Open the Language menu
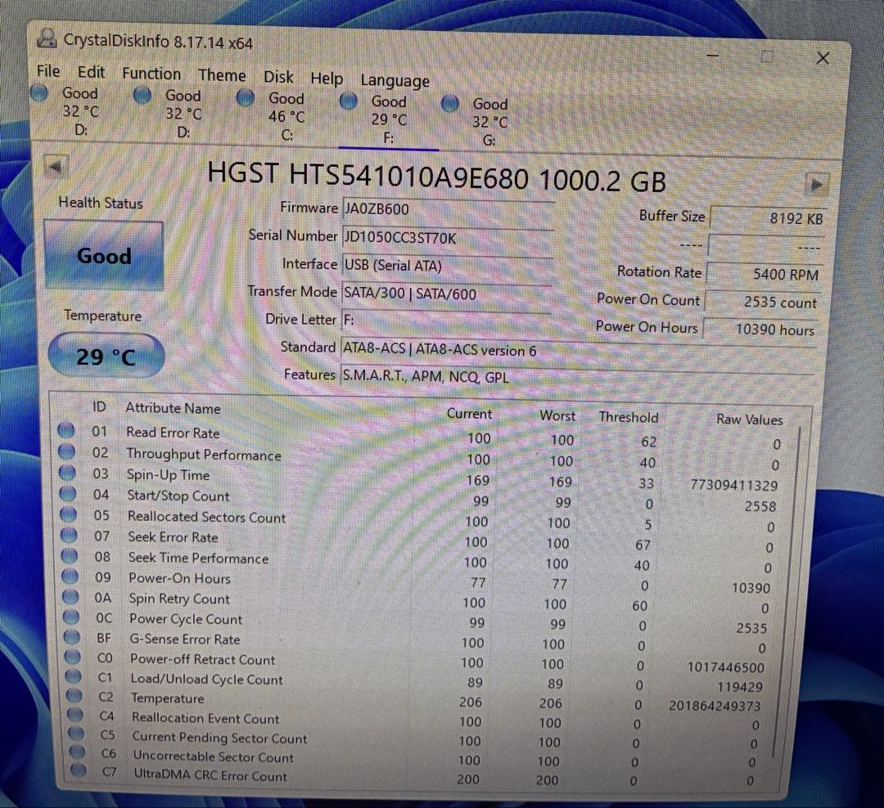The width and height of the screenshot is (884, 808). point(395,81)
